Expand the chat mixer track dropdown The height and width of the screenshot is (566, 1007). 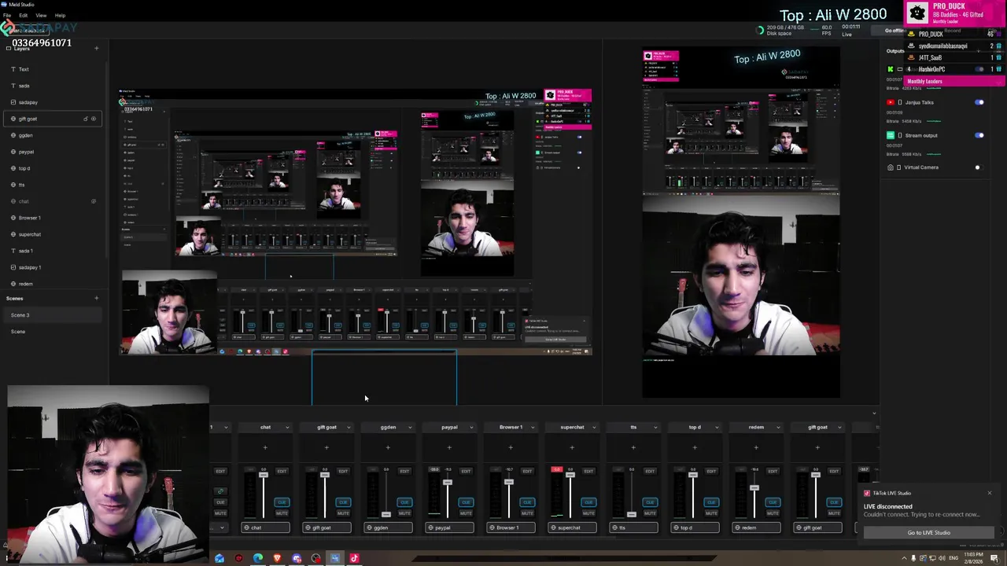287,428
